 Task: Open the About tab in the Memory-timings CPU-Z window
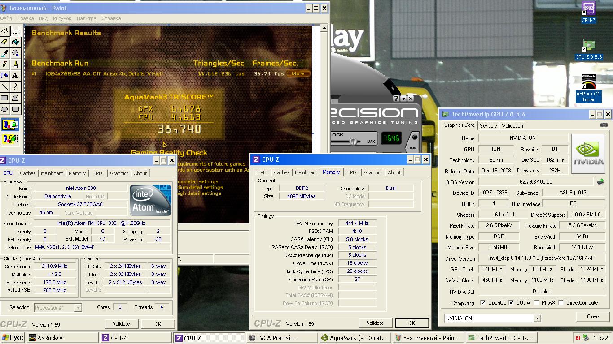pos(394,172)
